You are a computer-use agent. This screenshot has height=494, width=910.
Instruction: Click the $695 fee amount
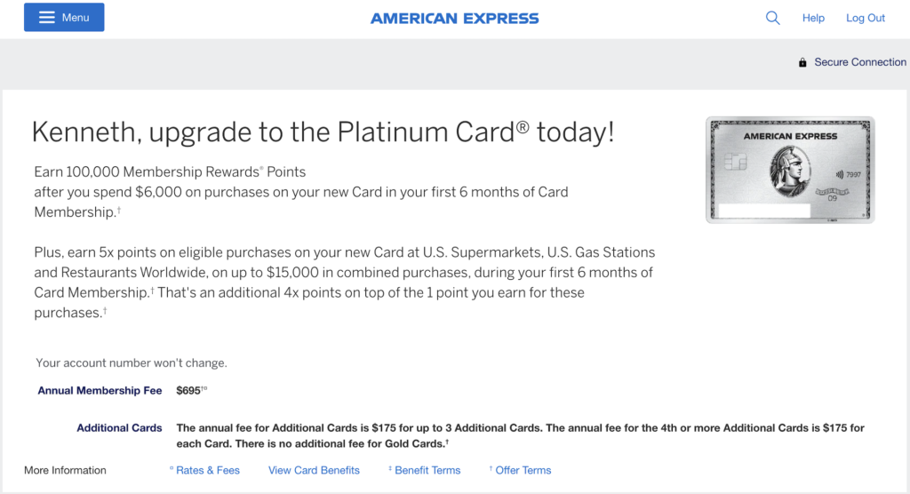[189, 391]
